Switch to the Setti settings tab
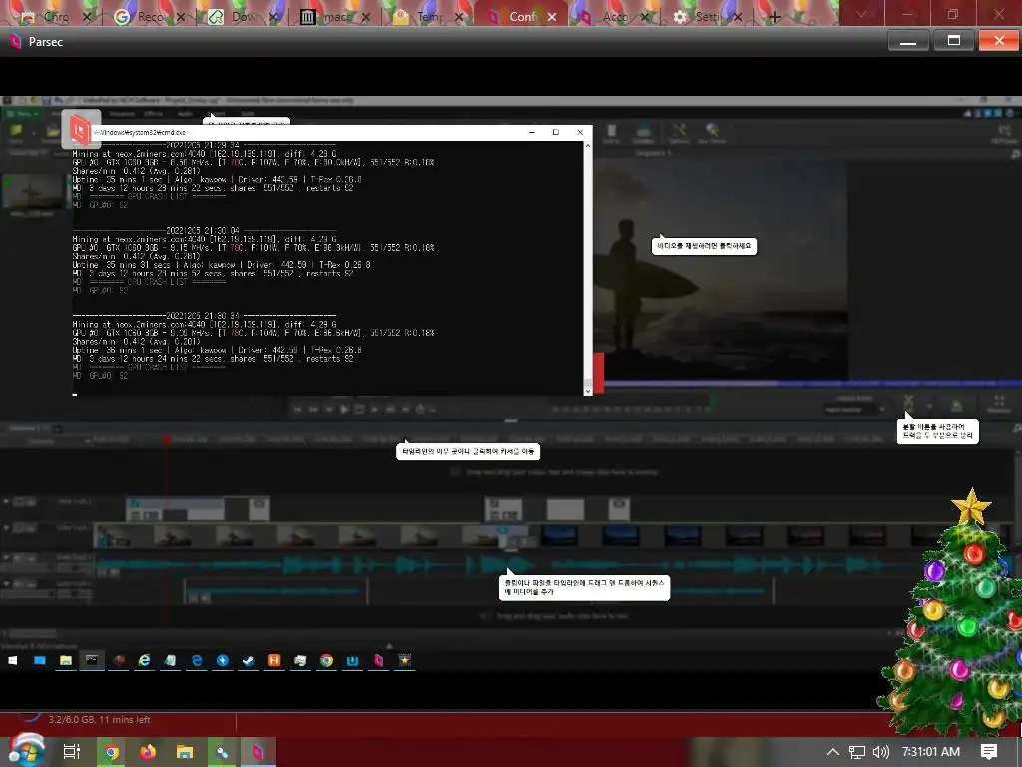 (708, 17)
